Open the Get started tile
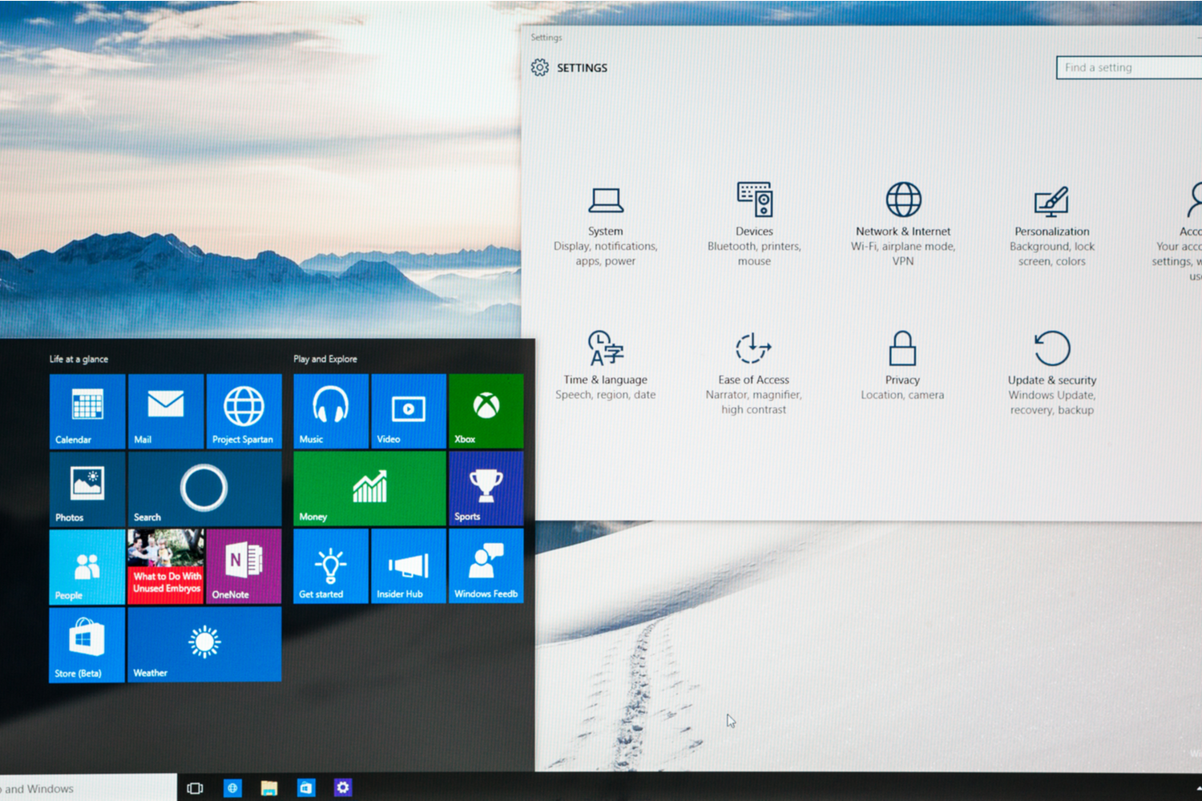Screen dimensions: 1202x801 point(330,566)
